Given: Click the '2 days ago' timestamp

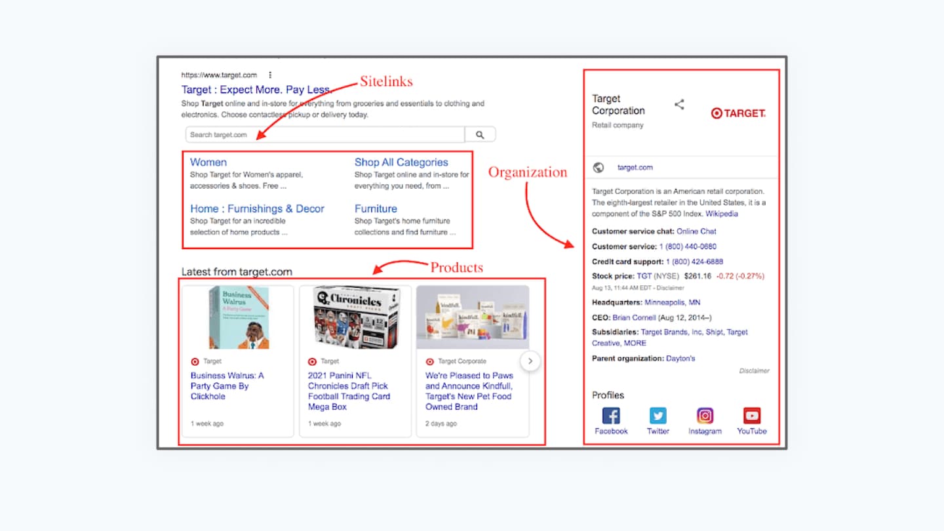Looking at the screenshot, I should click(441, 423).
